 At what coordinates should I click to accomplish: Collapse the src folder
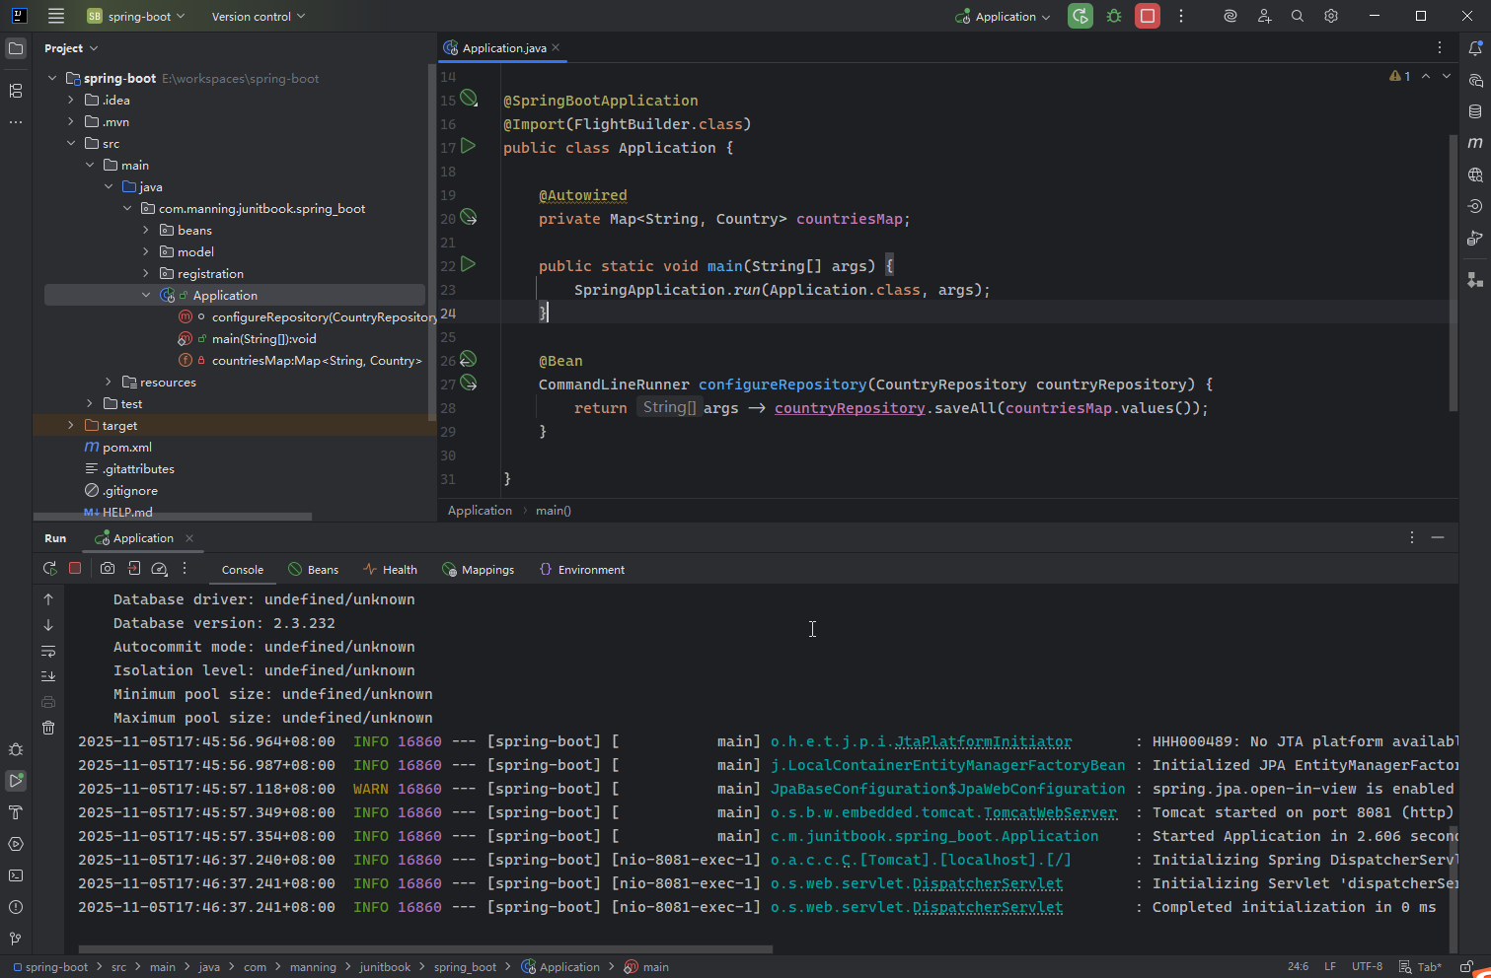pos(71,144)
